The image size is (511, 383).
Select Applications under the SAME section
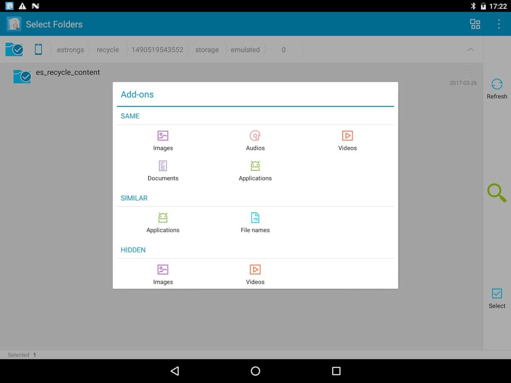[255, 171]
